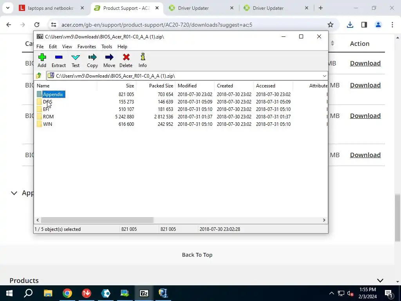Viewport: 401px width, 301px height.
Task: Click the left arrow of horizontal scrollbar
Action: click(38, 220)
